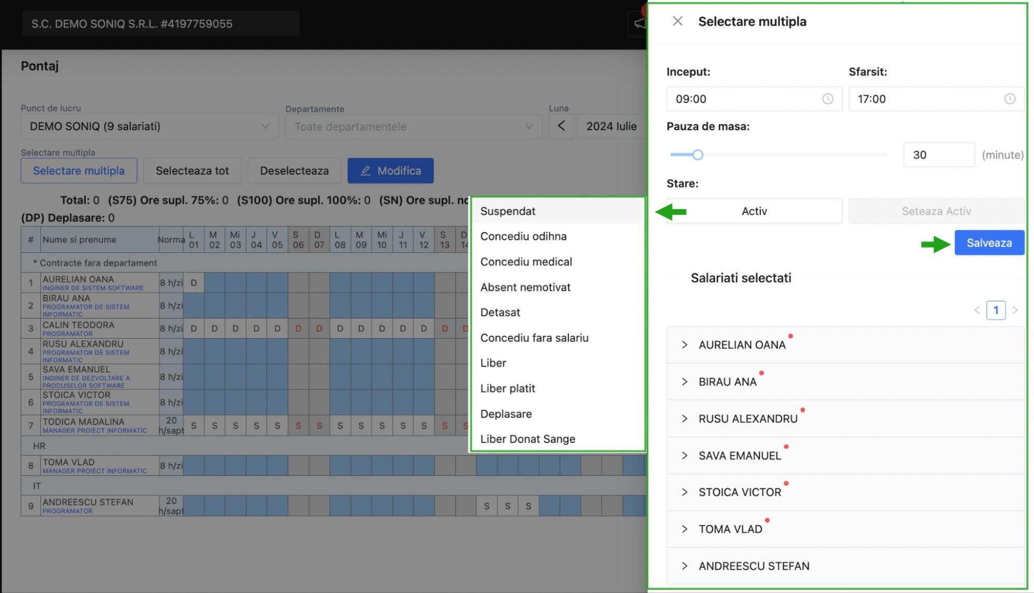Click the announcements megaphone icon

point(639,23)
